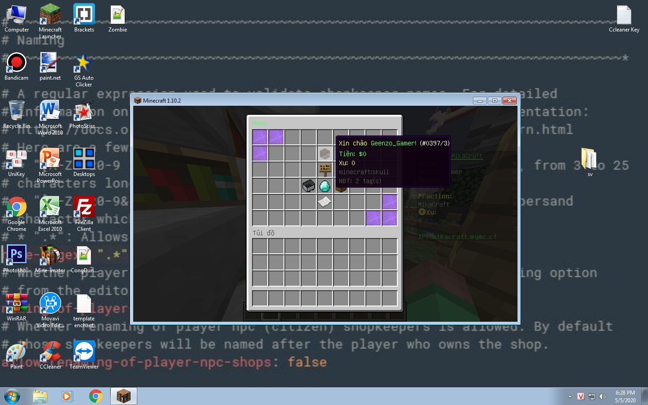Close the Minecraft 1.10.2 window
This screenshot has width=648, height=405.
509,100
